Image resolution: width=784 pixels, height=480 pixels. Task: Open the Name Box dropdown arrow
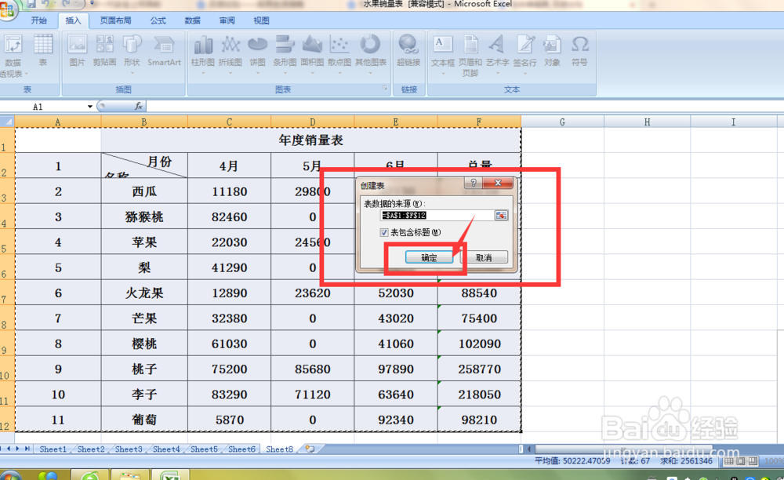[90, 107]
